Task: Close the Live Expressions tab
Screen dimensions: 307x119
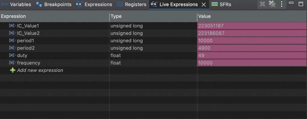Action: coord(204,4)
